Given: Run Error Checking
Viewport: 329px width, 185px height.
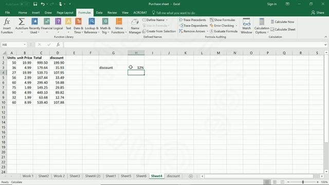Looking at the screenshot, I should click(x=222, y=26).
